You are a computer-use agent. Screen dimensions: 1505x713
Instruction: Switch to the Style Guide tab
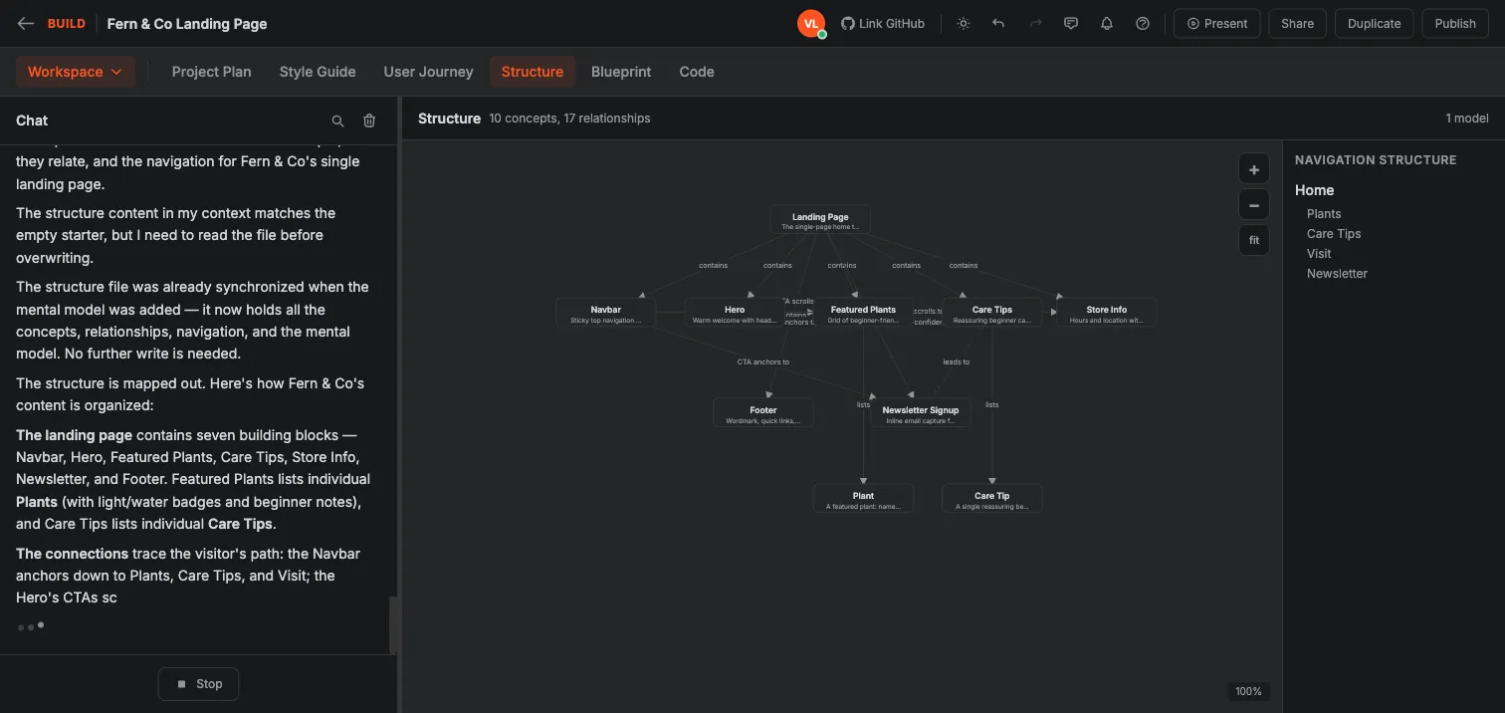coord(318,72)
